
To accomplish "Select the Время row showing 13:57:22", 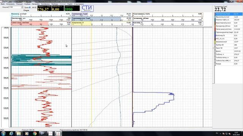I will (x=229, y=51).
